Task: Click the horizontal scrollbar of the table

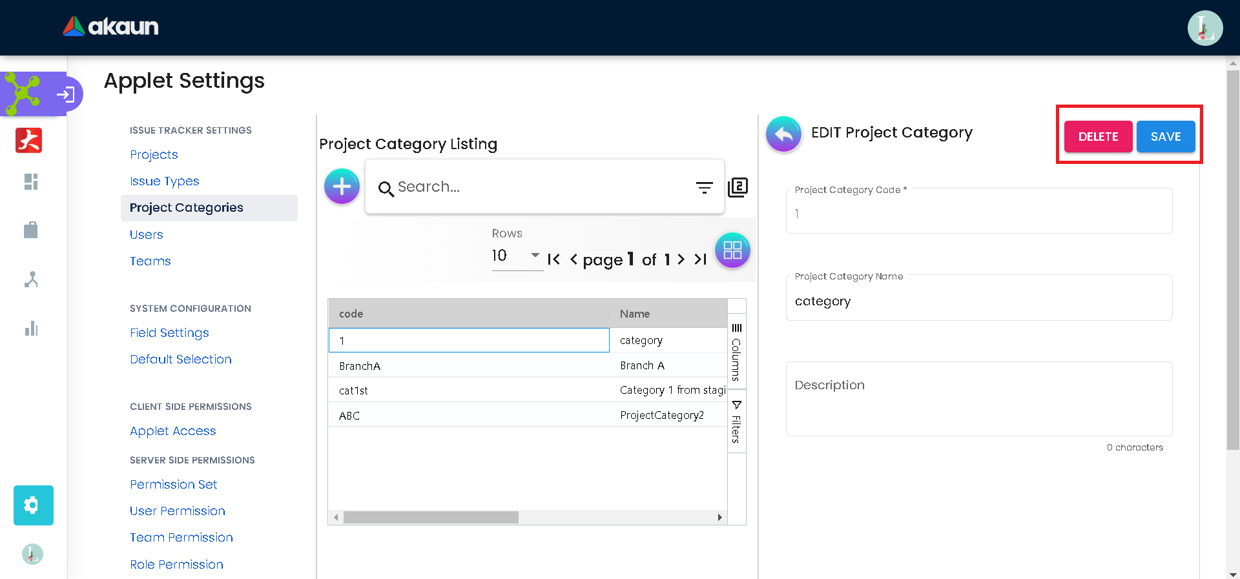Action: point(431,518)
